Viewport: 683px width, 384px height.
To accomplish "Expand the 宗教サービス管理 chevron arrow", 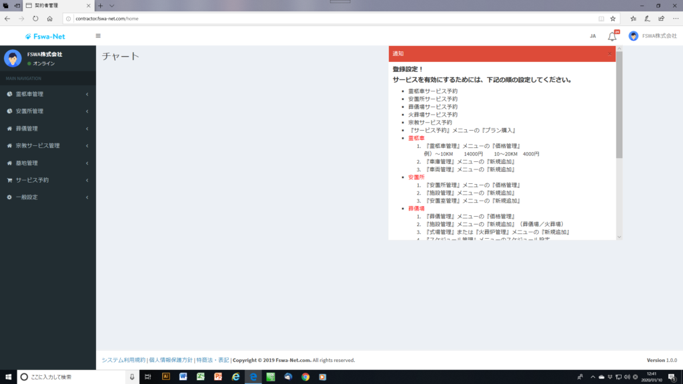I will pyautogui.click(x=87, y=145).
